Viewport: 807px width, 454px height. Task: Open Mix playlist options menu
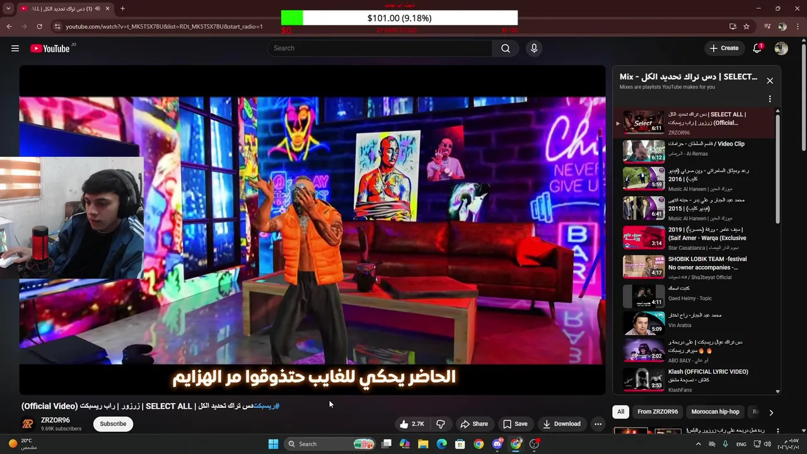(x=770, y=99)
